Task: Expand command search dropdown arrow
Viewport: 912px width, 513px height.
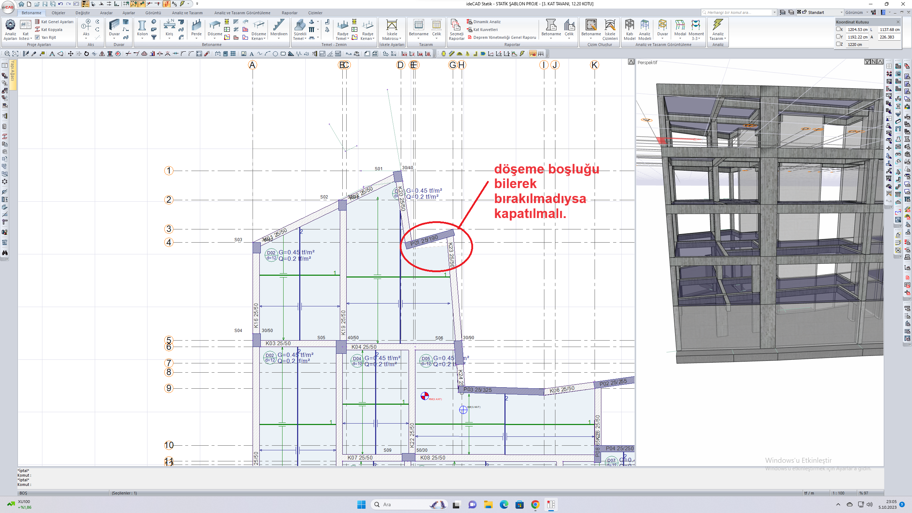Action: coord(774,12)
